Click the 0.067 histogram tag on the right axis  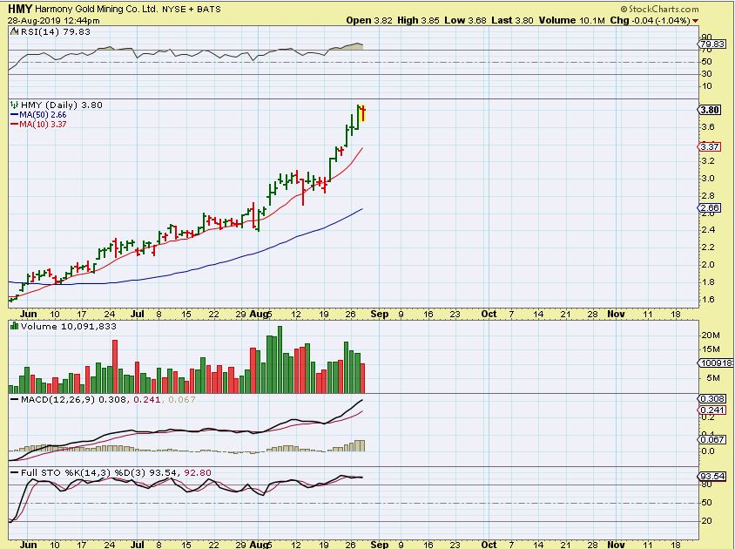tap(712, 440)
